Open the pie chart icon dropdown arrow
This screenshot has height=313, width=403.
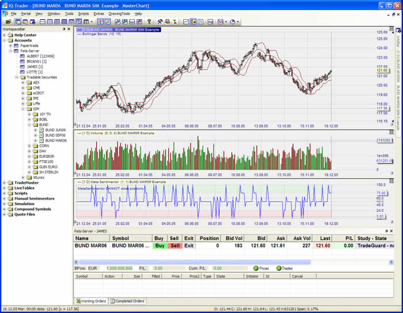click(x=238, y=22)
